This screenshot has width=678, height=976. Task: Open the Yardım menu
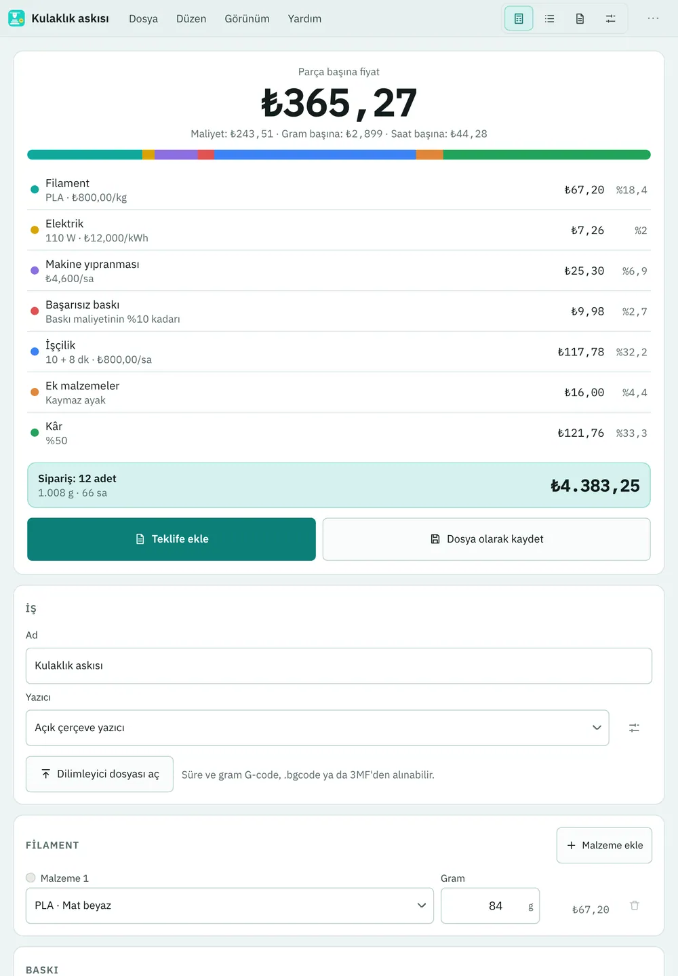(304, 19)
